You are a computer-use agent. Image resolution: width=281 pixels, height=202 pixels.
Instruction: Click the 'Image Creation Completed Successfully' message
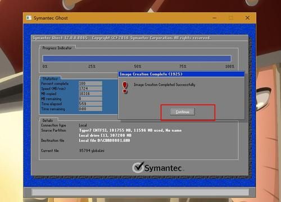[x=164, y=85]
